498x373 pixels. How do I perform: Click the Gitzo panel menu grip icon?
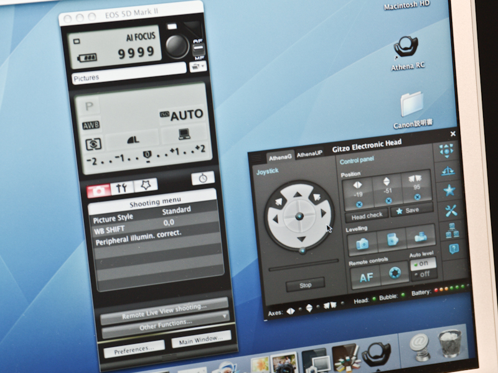[256, 158]
